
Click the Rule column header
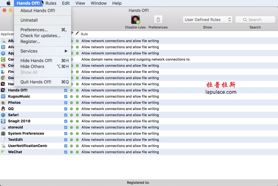85,34
